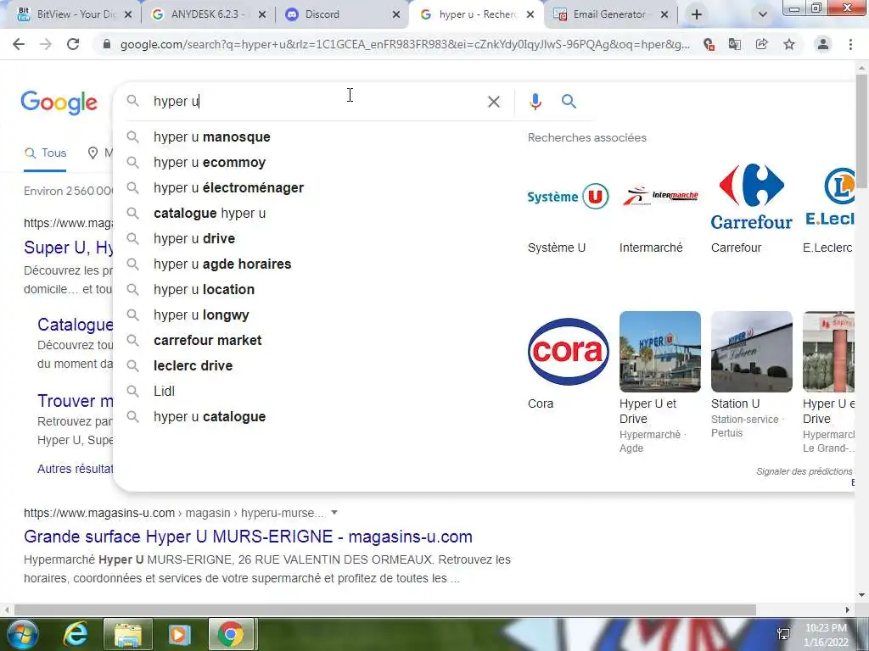Open the translate page icon in address bar
The width and height of the screenshot is (869, 651).
(x=735, y=44)
